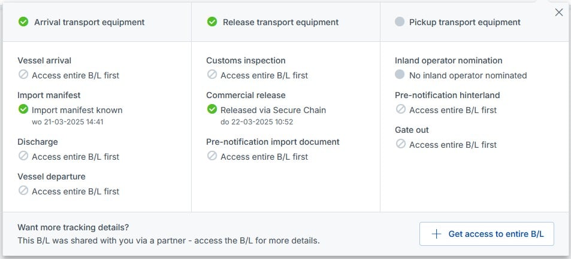Click blocked icon under Vessel arrival
The width and height of the screenshot is (571, 259).
[23, 75]
